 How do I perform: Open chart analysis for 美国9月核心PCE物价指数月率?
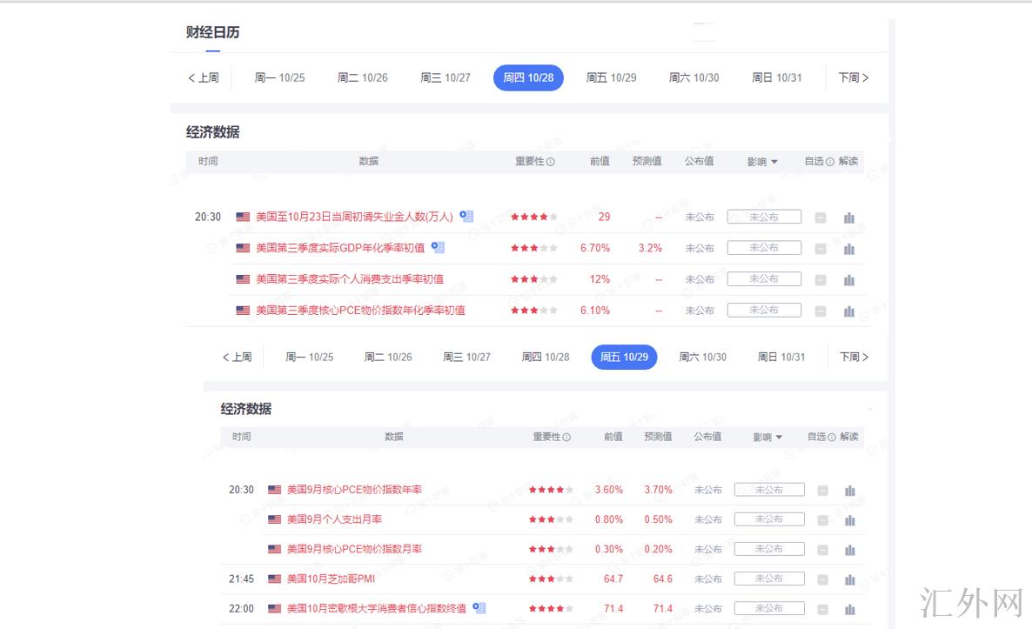[849, 550]
